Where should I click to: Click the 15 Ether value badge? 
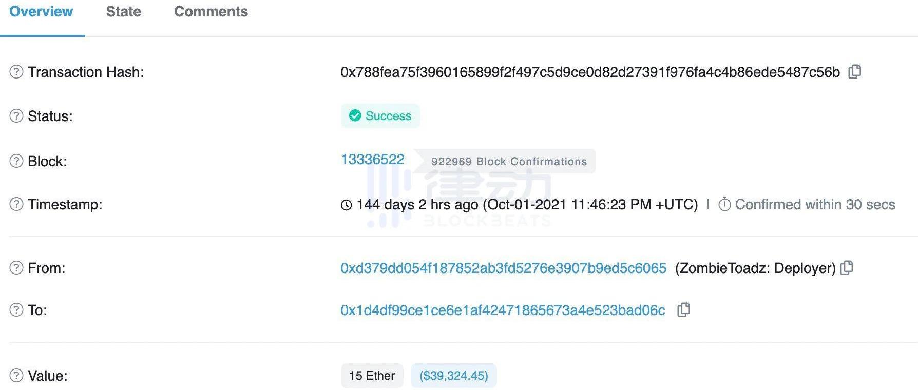[x=372, y=376]
